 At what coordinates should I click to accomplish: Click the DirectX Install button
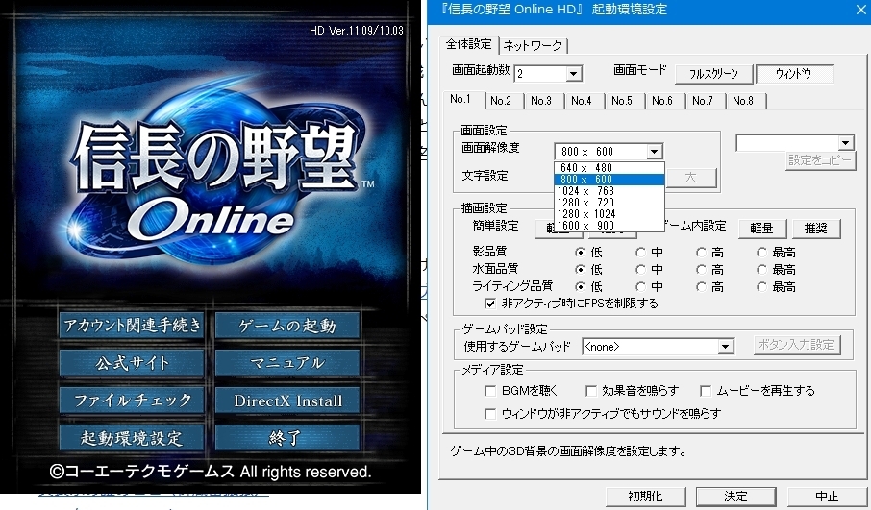[287, 401]
